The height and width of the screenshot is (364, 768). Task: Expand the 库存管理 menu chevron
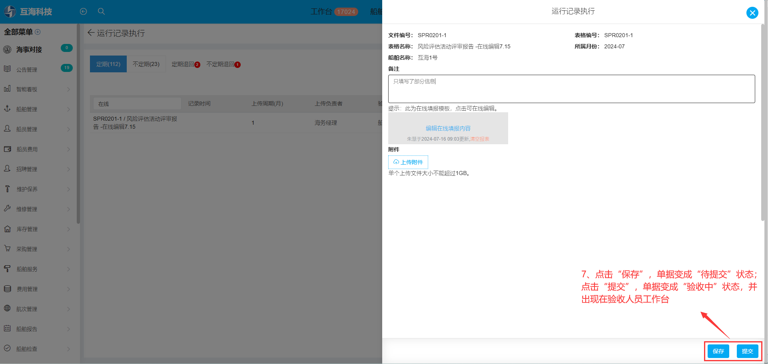point(68,229)
